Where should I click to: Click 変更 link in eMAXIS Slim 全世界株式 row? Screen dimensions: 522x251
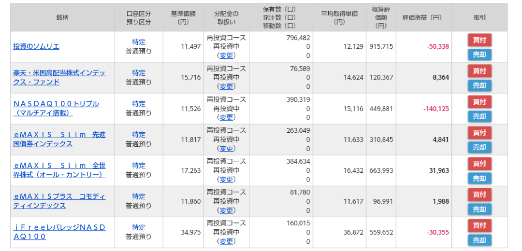click(x=226, y=179)
